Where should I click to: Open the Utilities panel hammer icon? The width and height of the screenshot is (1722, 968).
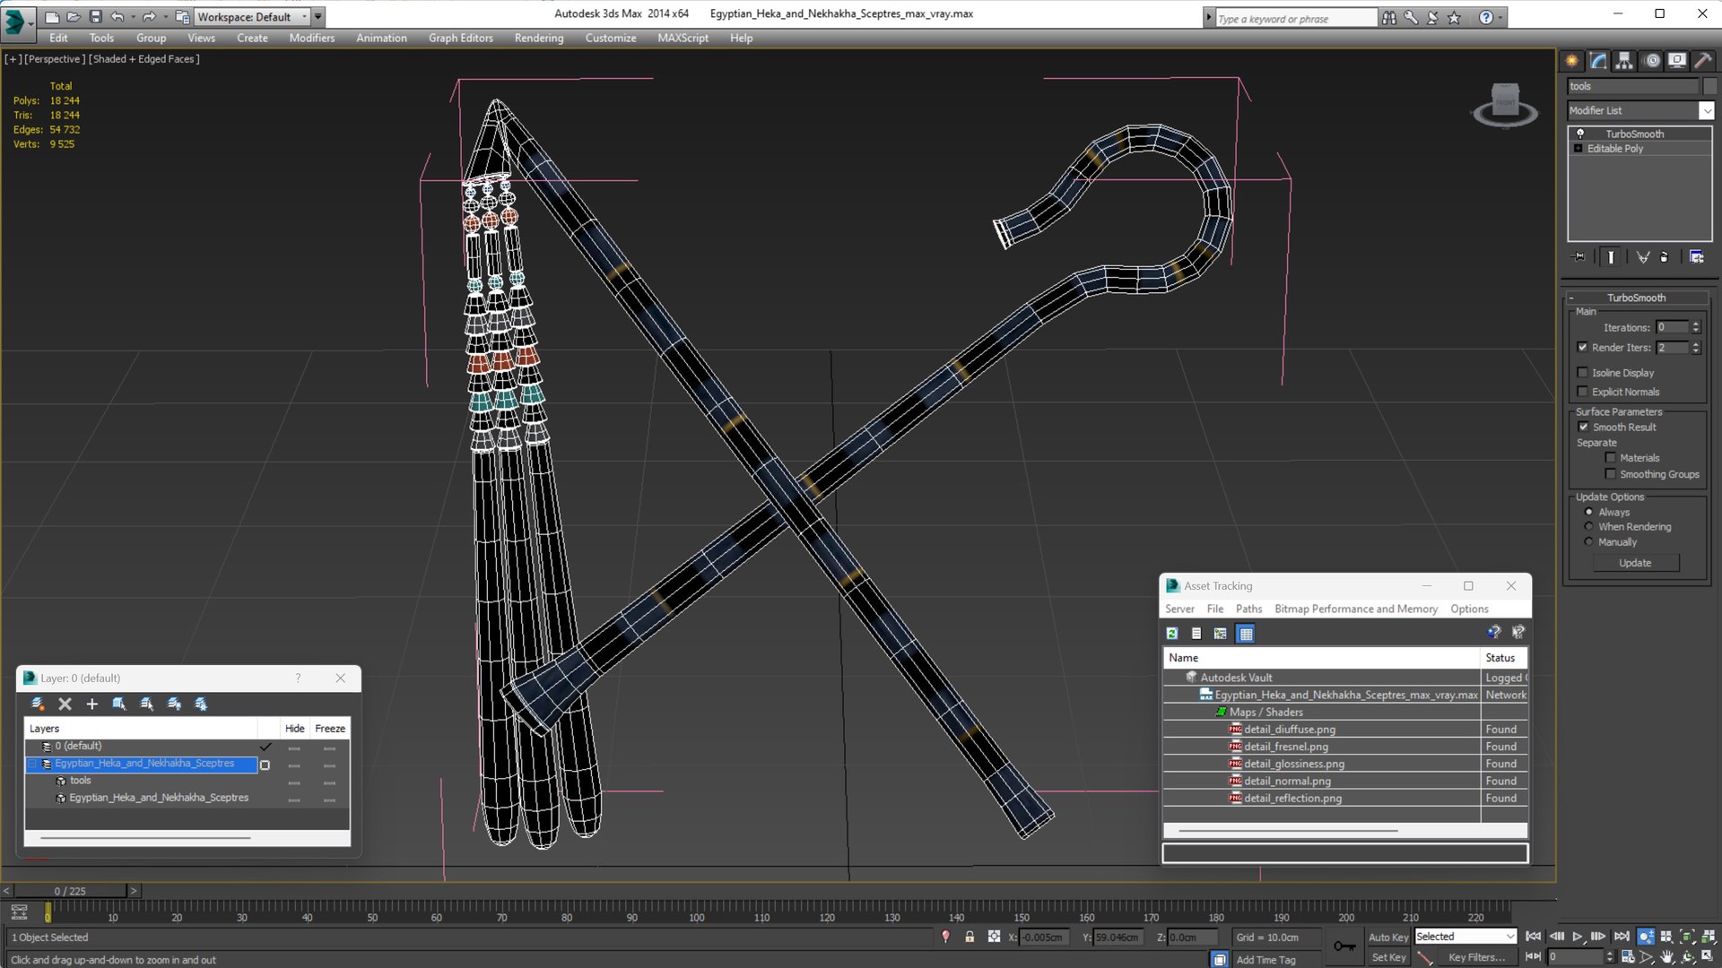pyautogui.click(x=1702, y=61)
